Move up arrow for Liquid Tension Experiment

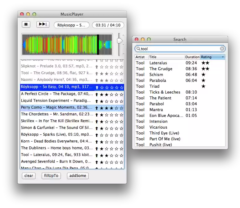pyautogui.click(x=97, y=101)
